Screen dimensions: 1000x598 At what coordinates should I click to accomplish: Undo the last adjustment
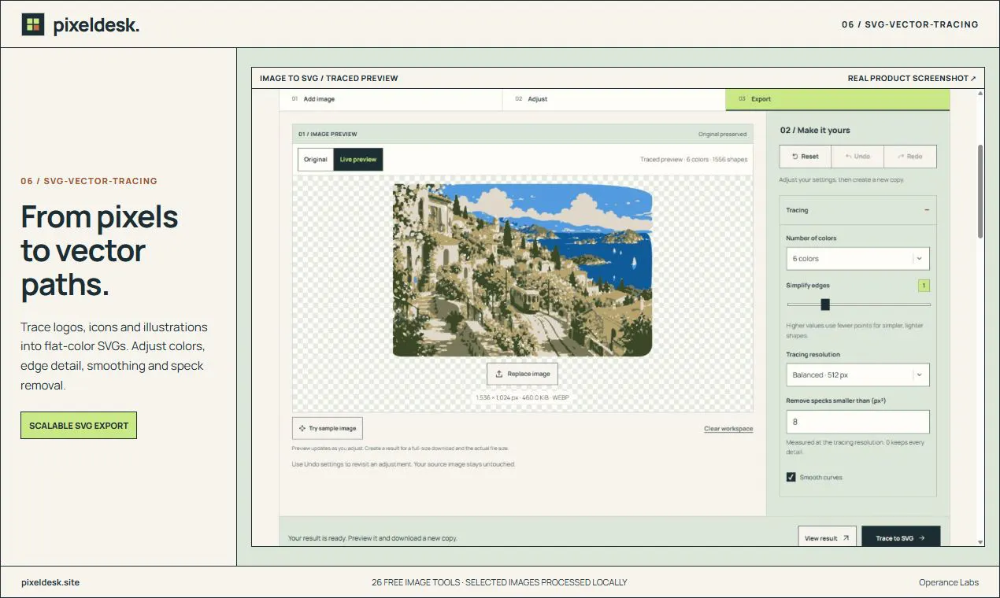click(x=857, y=157)
